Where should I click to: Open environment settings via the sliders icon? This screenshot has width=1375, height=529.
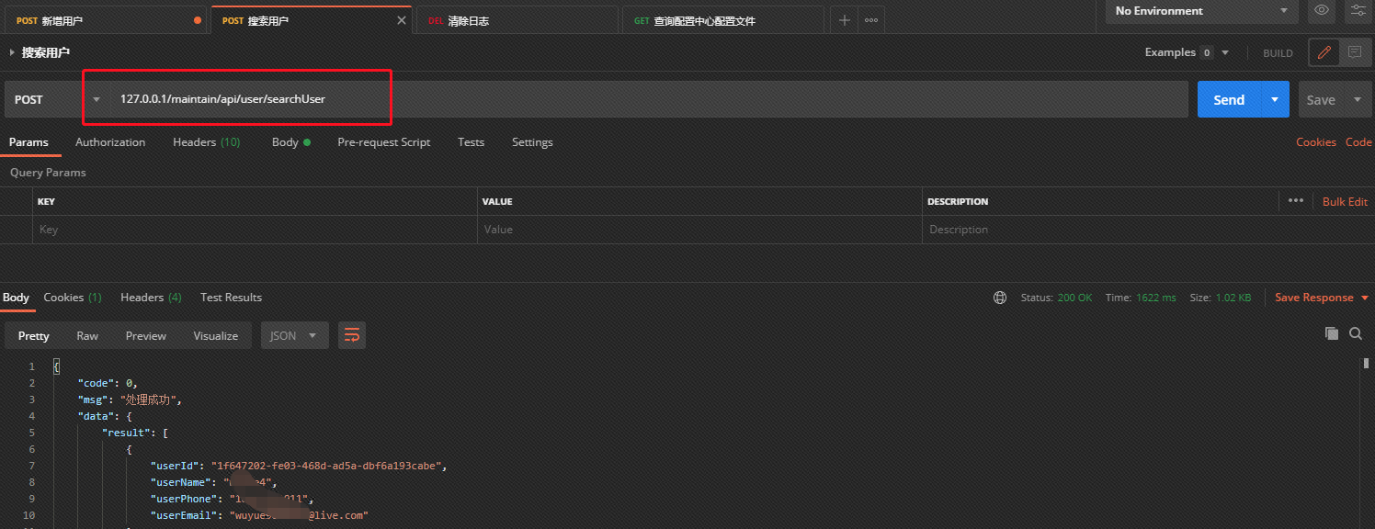tap(1358, 11)
